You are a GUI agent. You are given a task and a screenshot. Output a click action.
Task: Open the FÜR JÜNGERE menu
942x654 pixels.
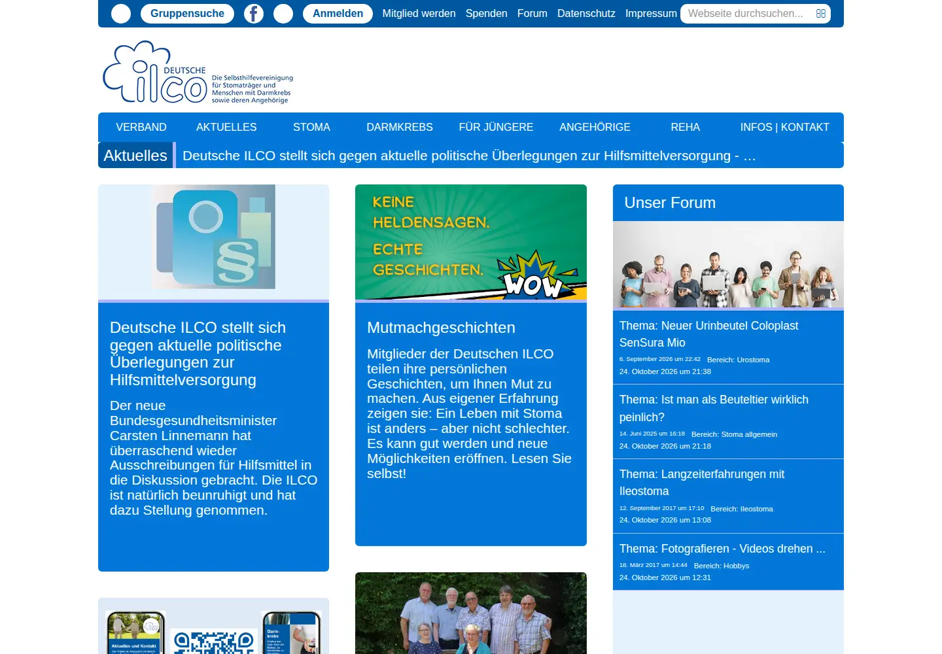[496, 128]
